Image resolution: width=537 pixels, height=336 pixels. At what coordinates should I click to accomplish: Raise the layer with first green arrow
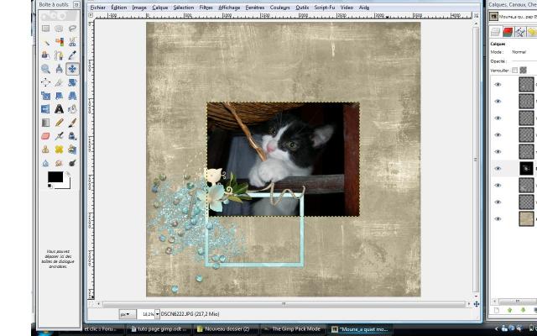tap(509, 310)
